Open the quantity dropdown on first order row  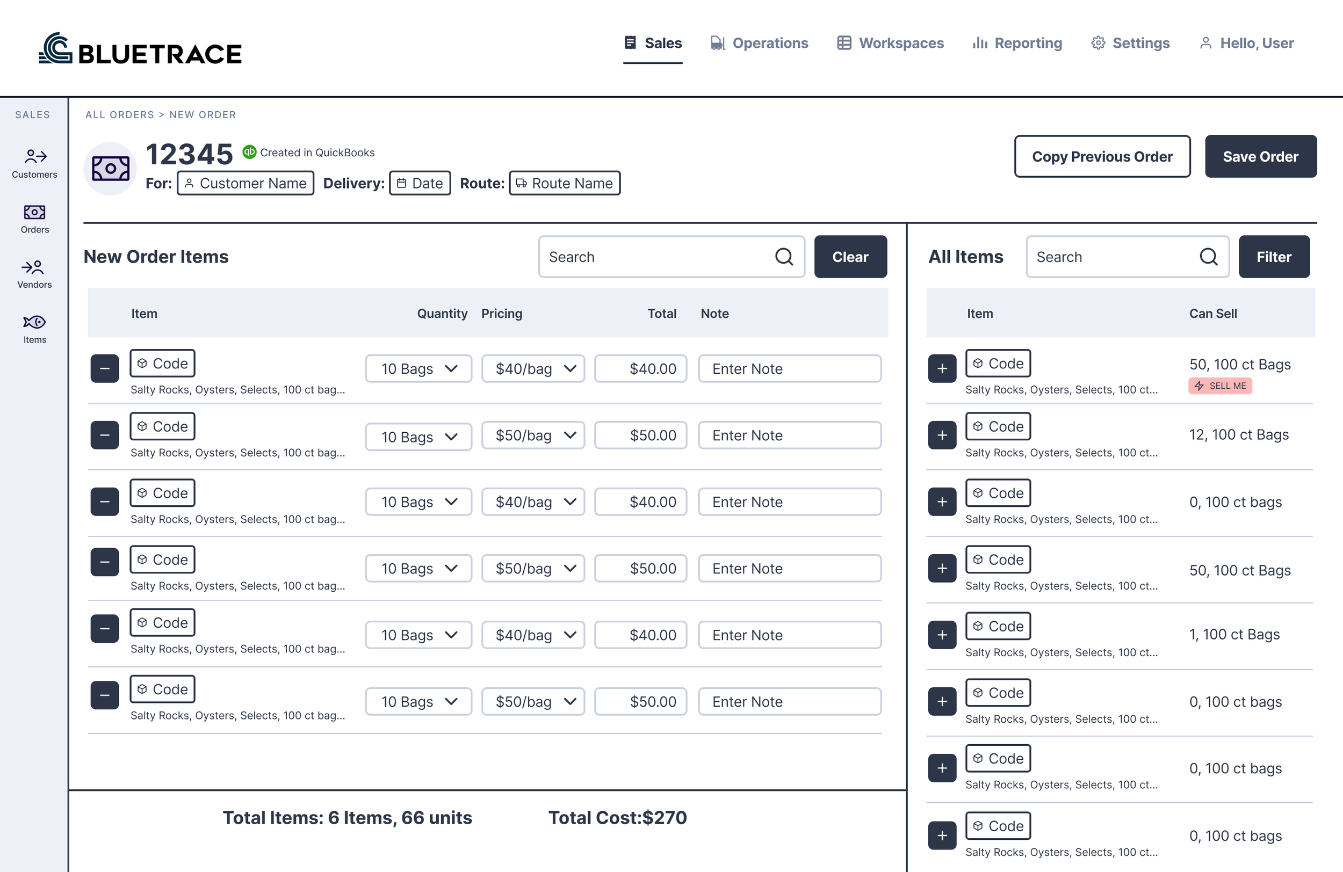click(x=418, y=368)
